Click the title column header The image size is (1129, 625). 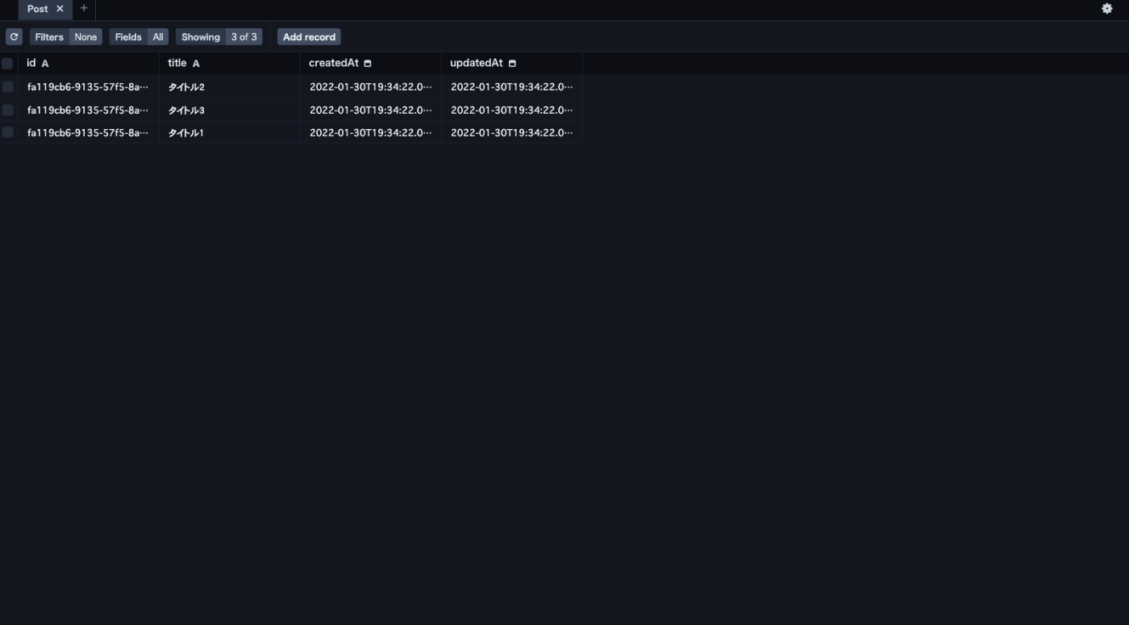[x=230, y=63]
